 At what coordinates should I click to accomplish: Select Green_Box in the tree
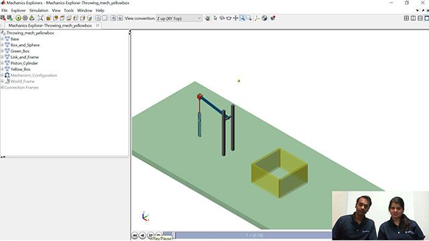[19, 51]
